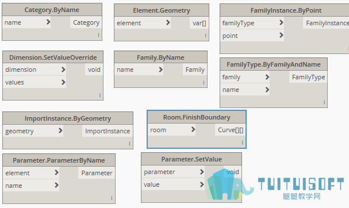Expand default value chevron on Category.ByName name
349x208 pixels.
tap(48, 22)
